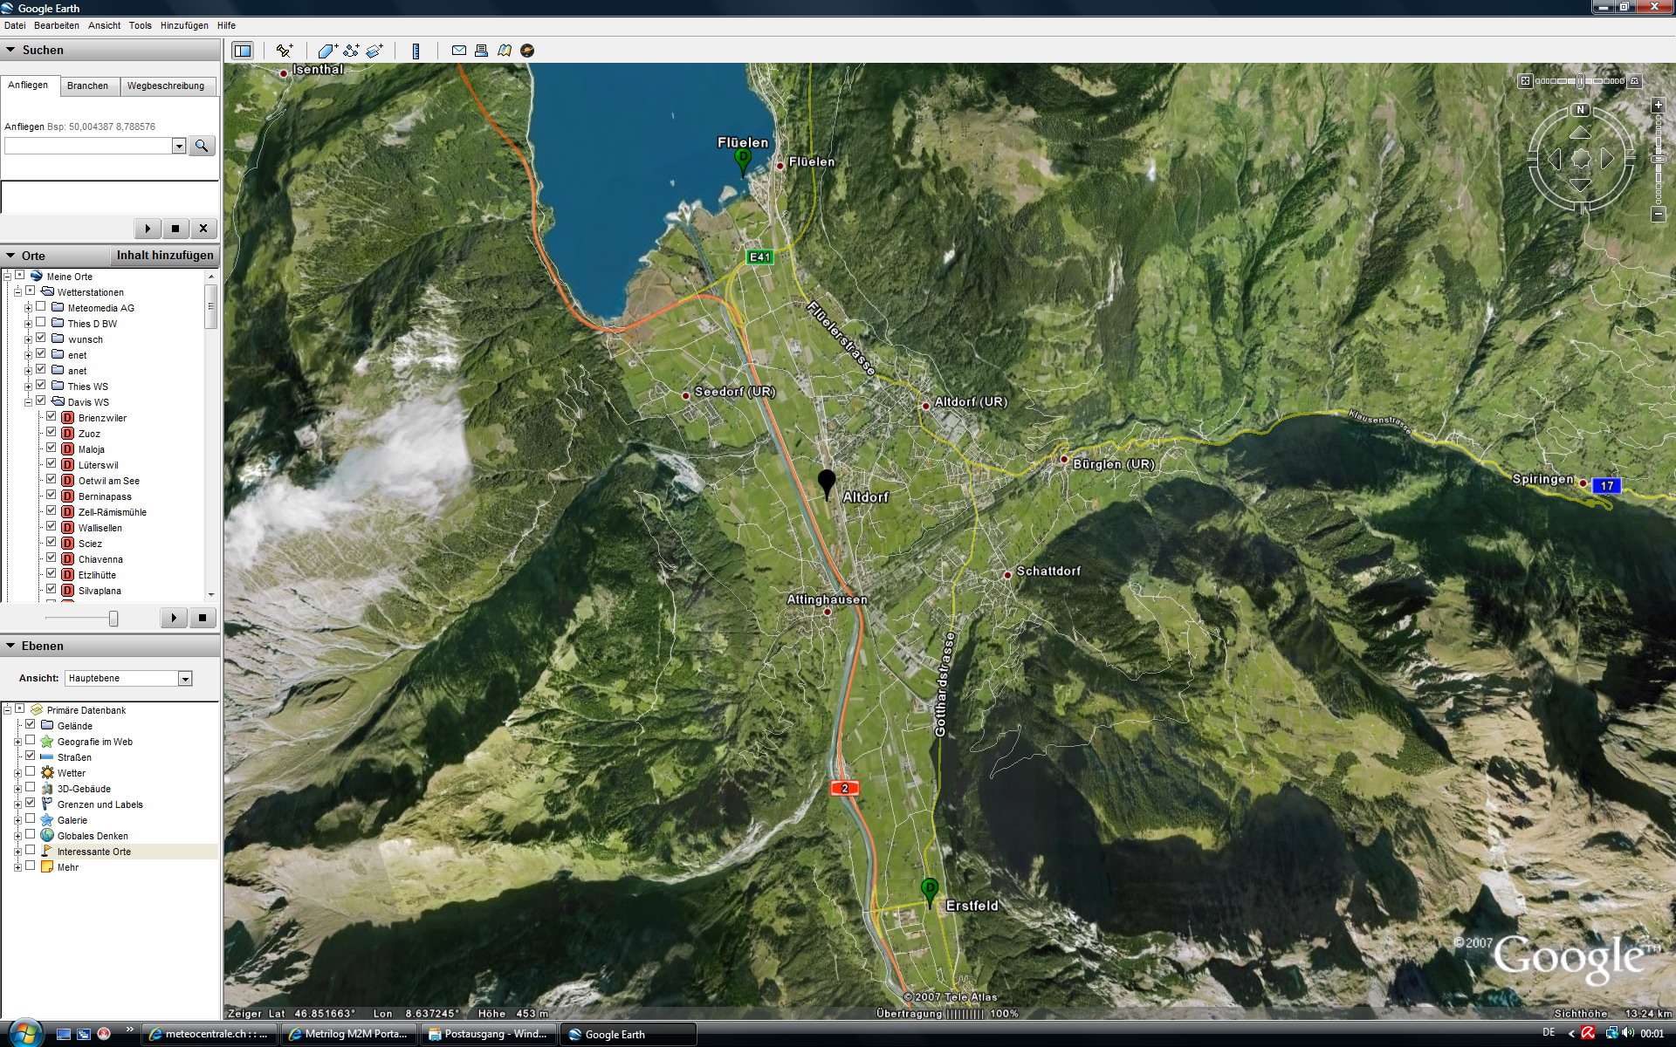The image size is (1676, 1047).
Task: Open the Tools menu
Action: 141,25
